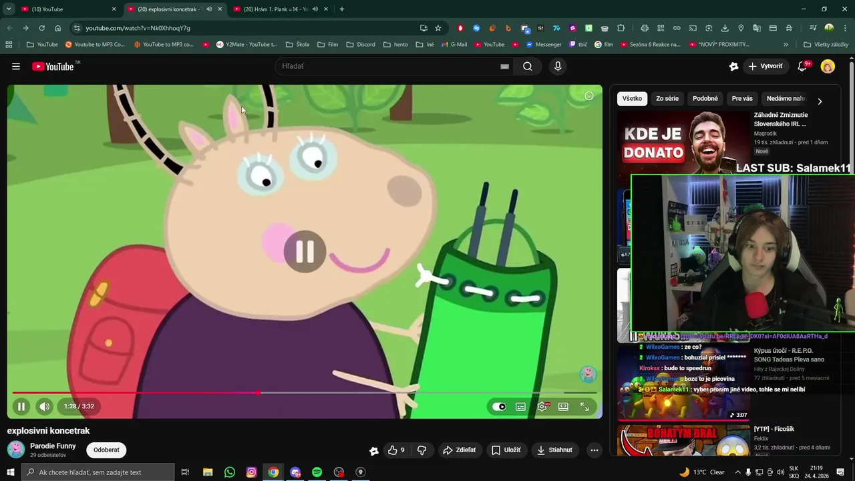
Task: Open the Škola bookmarks folder
Action: [297, 45]
